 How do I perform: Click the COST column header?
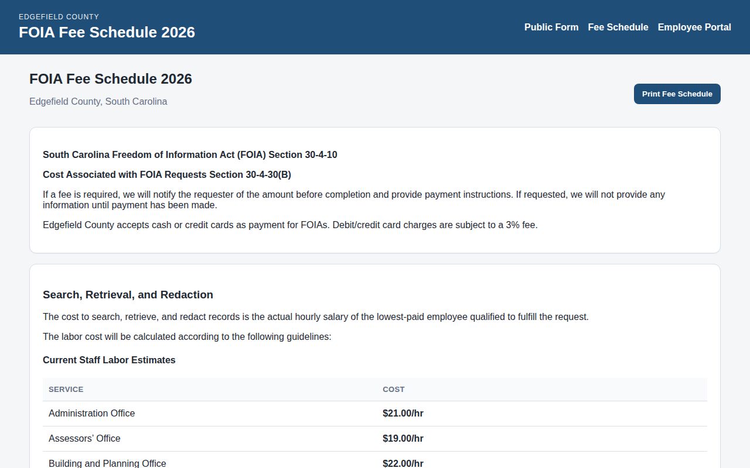tap(394, 389)
